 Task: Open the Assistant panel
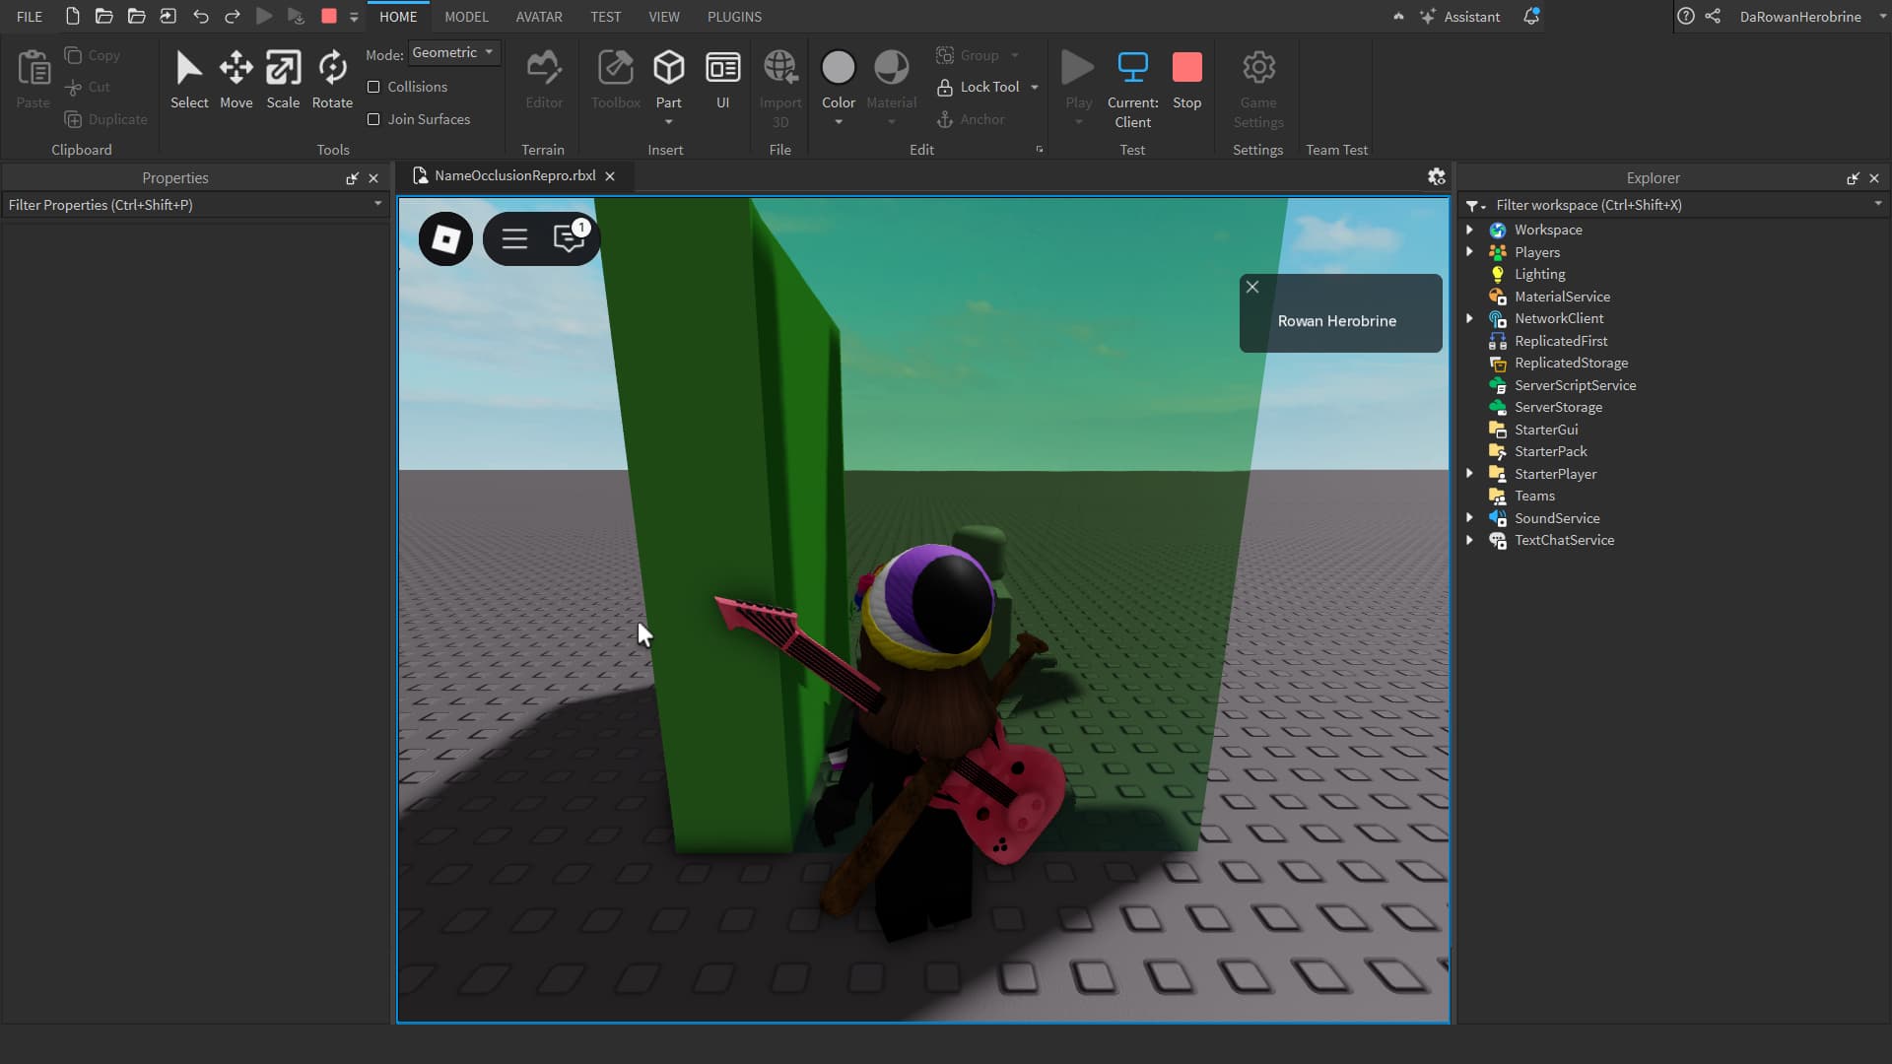coord(1459,17)
